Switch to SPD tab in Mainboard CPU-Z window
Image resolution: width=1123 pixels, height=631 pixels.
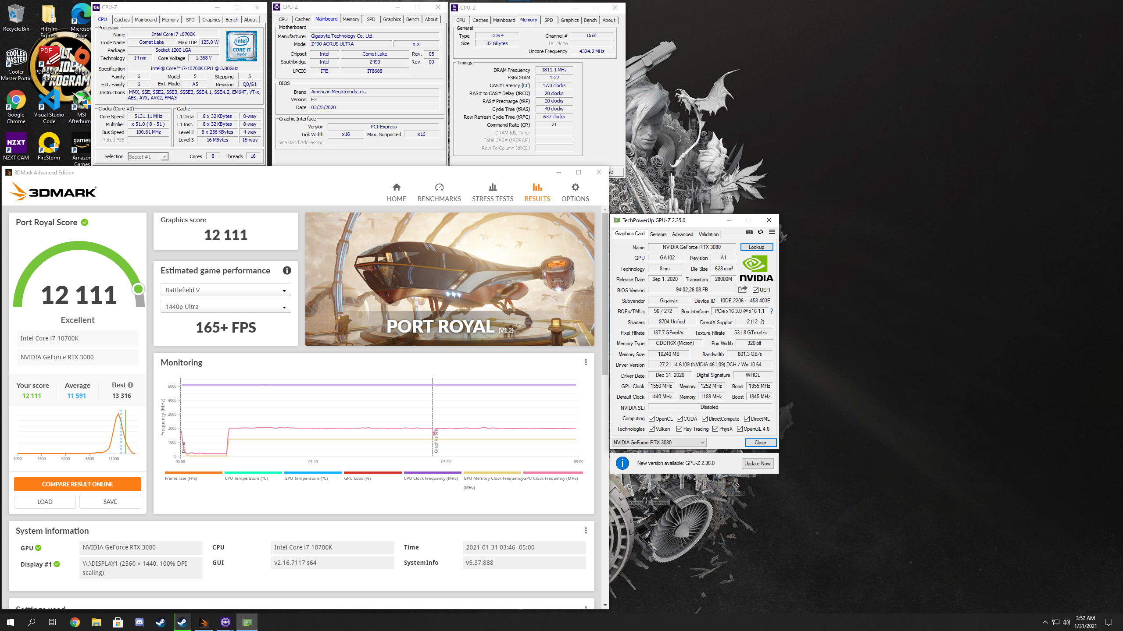click(371, 19)
